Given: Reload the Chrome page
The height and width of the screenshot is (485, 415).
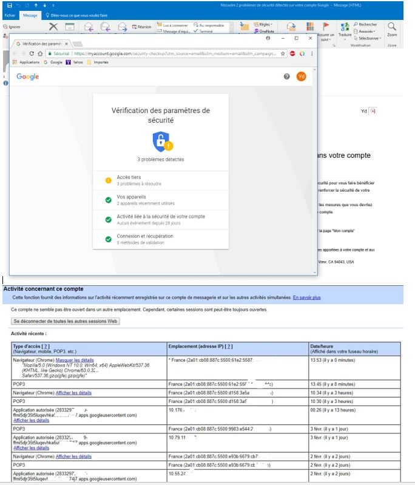Looking at the screenshot, I should [x=32, y=53].
